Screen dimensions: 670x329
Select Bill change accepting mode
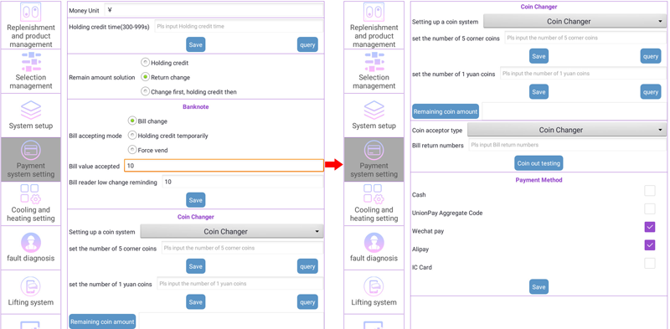coord(132,121)
